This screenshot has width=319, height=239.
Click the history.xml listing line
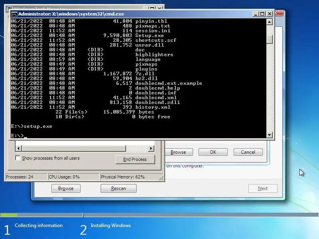(91, 107)
